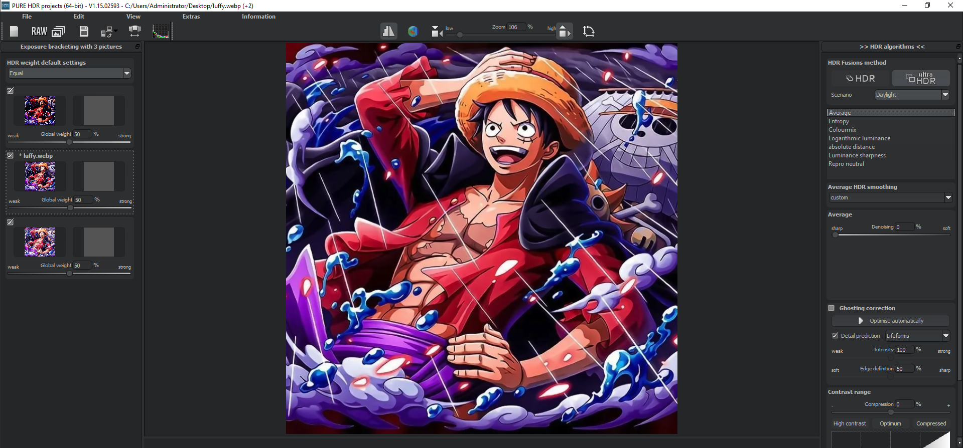This screenshot has height=448, width=963.
Task: Click the colored globe icon in toolbar
Action: pyautogui.click(x=412, y=31)
